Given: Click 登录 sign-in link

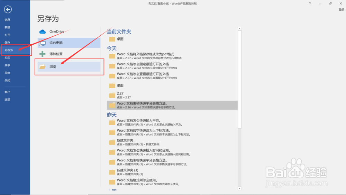Looking at the screenshot, I should pyautogui.click(x=342, y=9).
